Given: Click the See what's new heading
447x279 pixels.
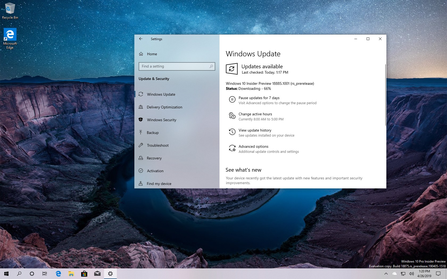Looking at the screenshot, I should pyautogui.click(x=243, y=170).
